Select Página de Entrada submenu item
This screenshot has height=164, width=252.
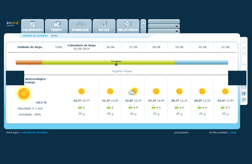[35, 36]
